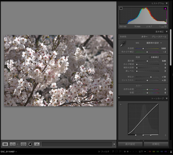Image resolution: width=173 pixels, height=155 pixels.
Task: Filter by purple color label
Action: (x=166, y=152)
